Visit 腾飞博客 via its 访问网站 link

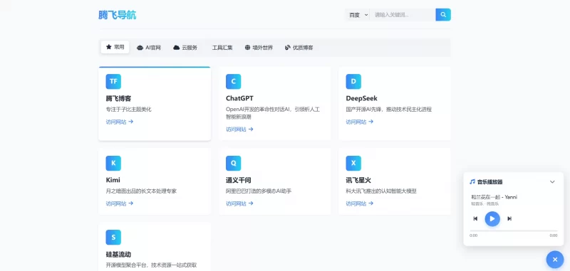click(x=120, y=122)
